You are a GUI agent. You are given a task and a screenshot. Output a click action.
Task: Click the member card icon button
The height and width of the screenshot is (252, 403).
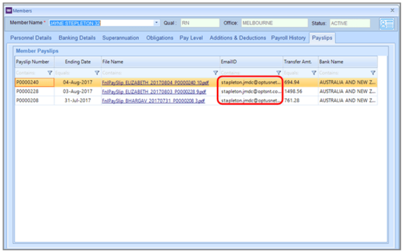[x=387, y=24]
